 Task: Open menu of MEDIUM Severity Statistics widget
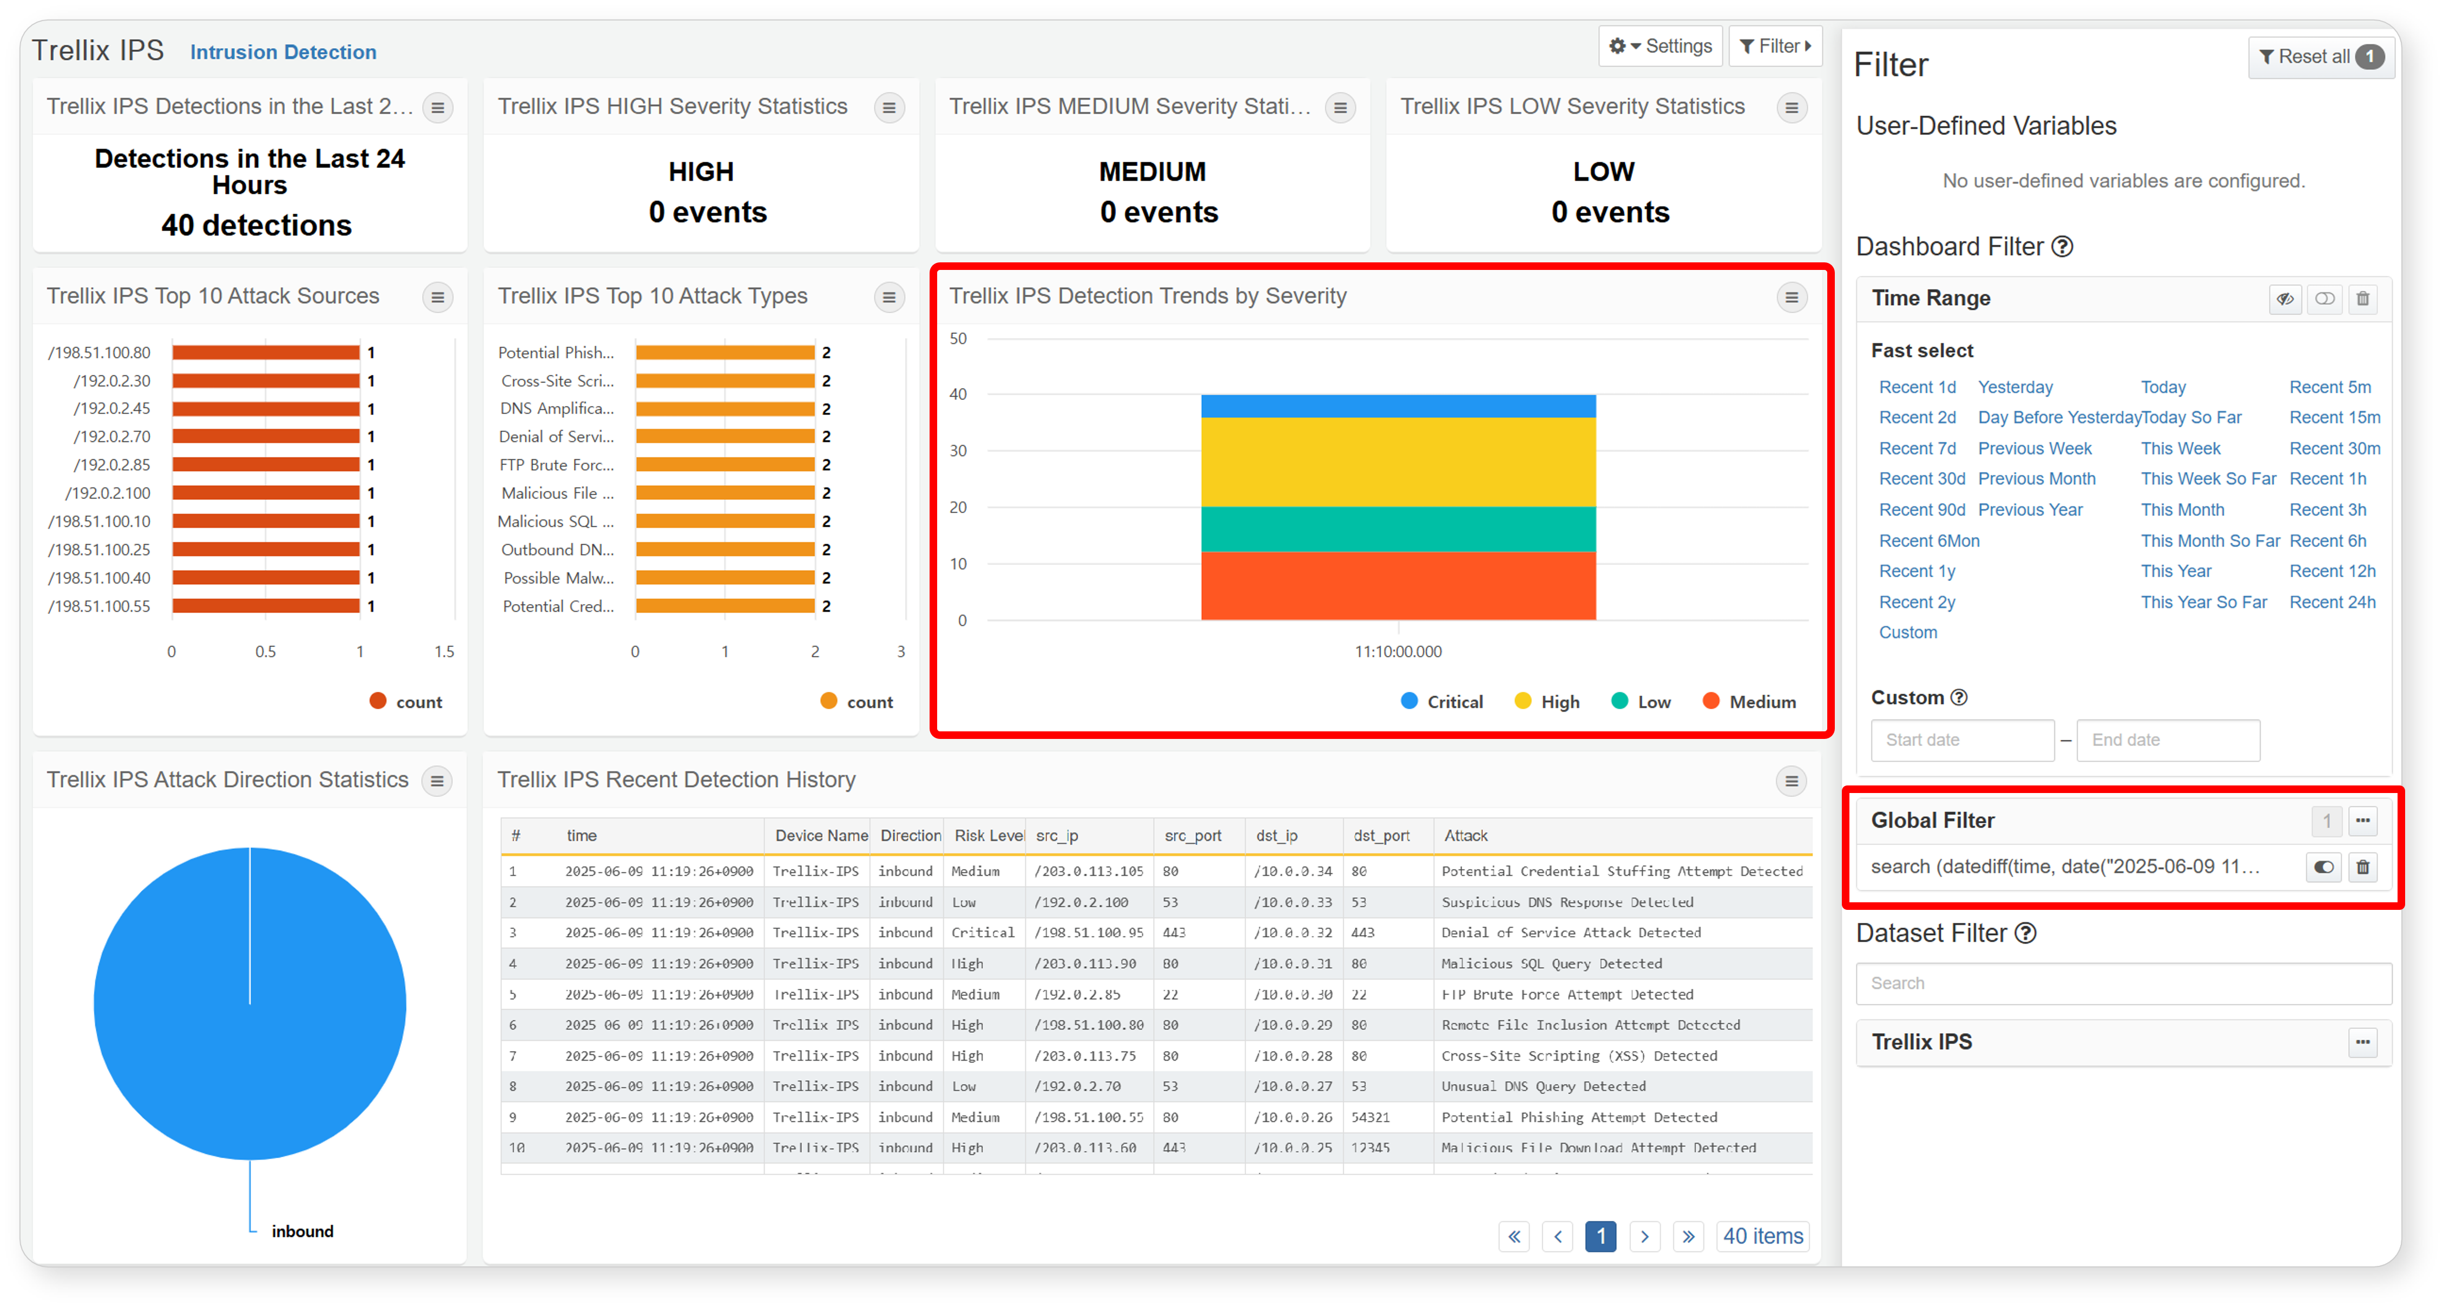click(x=1340, y=108)
